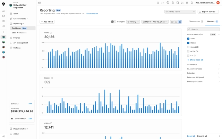Screen dimensions: 222x139
Task: Enable the Spend ($) metric checkbox
Action: point(188,47)
